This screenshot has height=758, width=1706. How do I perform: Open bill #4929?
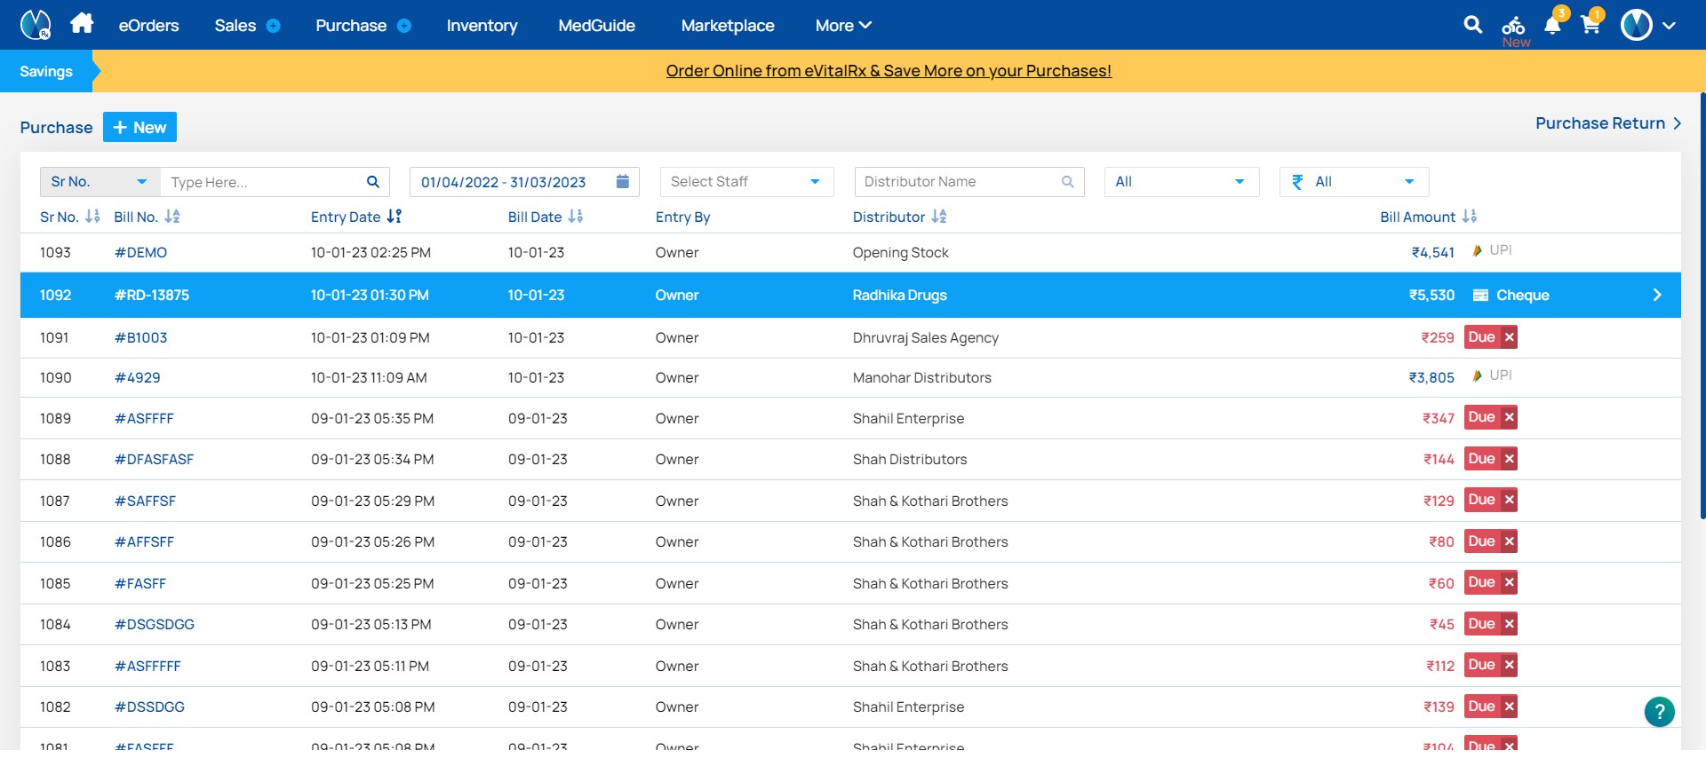click(137, 378)
